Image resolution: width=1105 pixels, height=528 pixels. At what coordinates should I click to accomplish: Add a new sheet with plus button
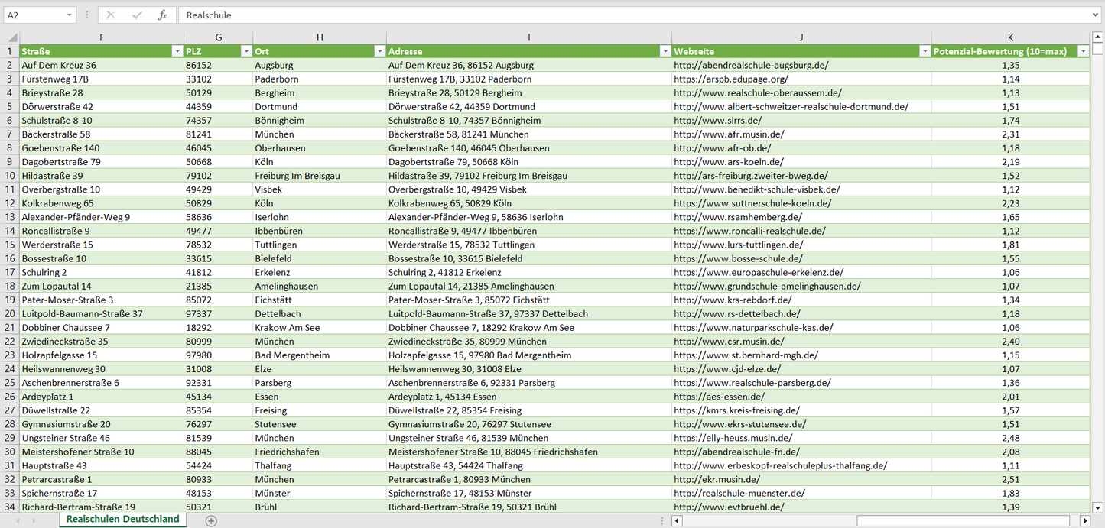click(211, 520)
